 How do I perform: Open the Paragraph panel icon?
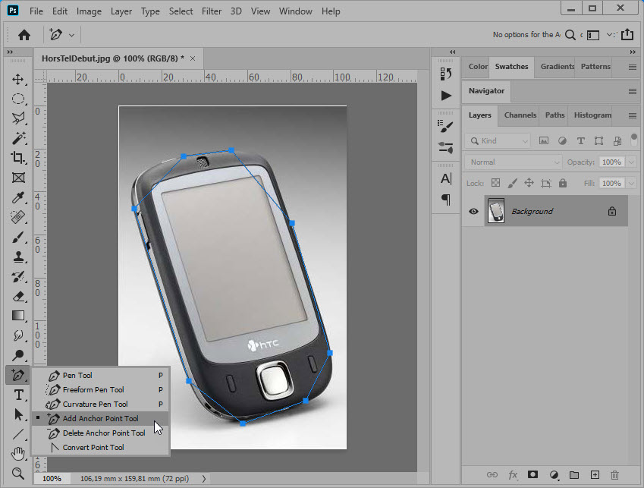445,200
